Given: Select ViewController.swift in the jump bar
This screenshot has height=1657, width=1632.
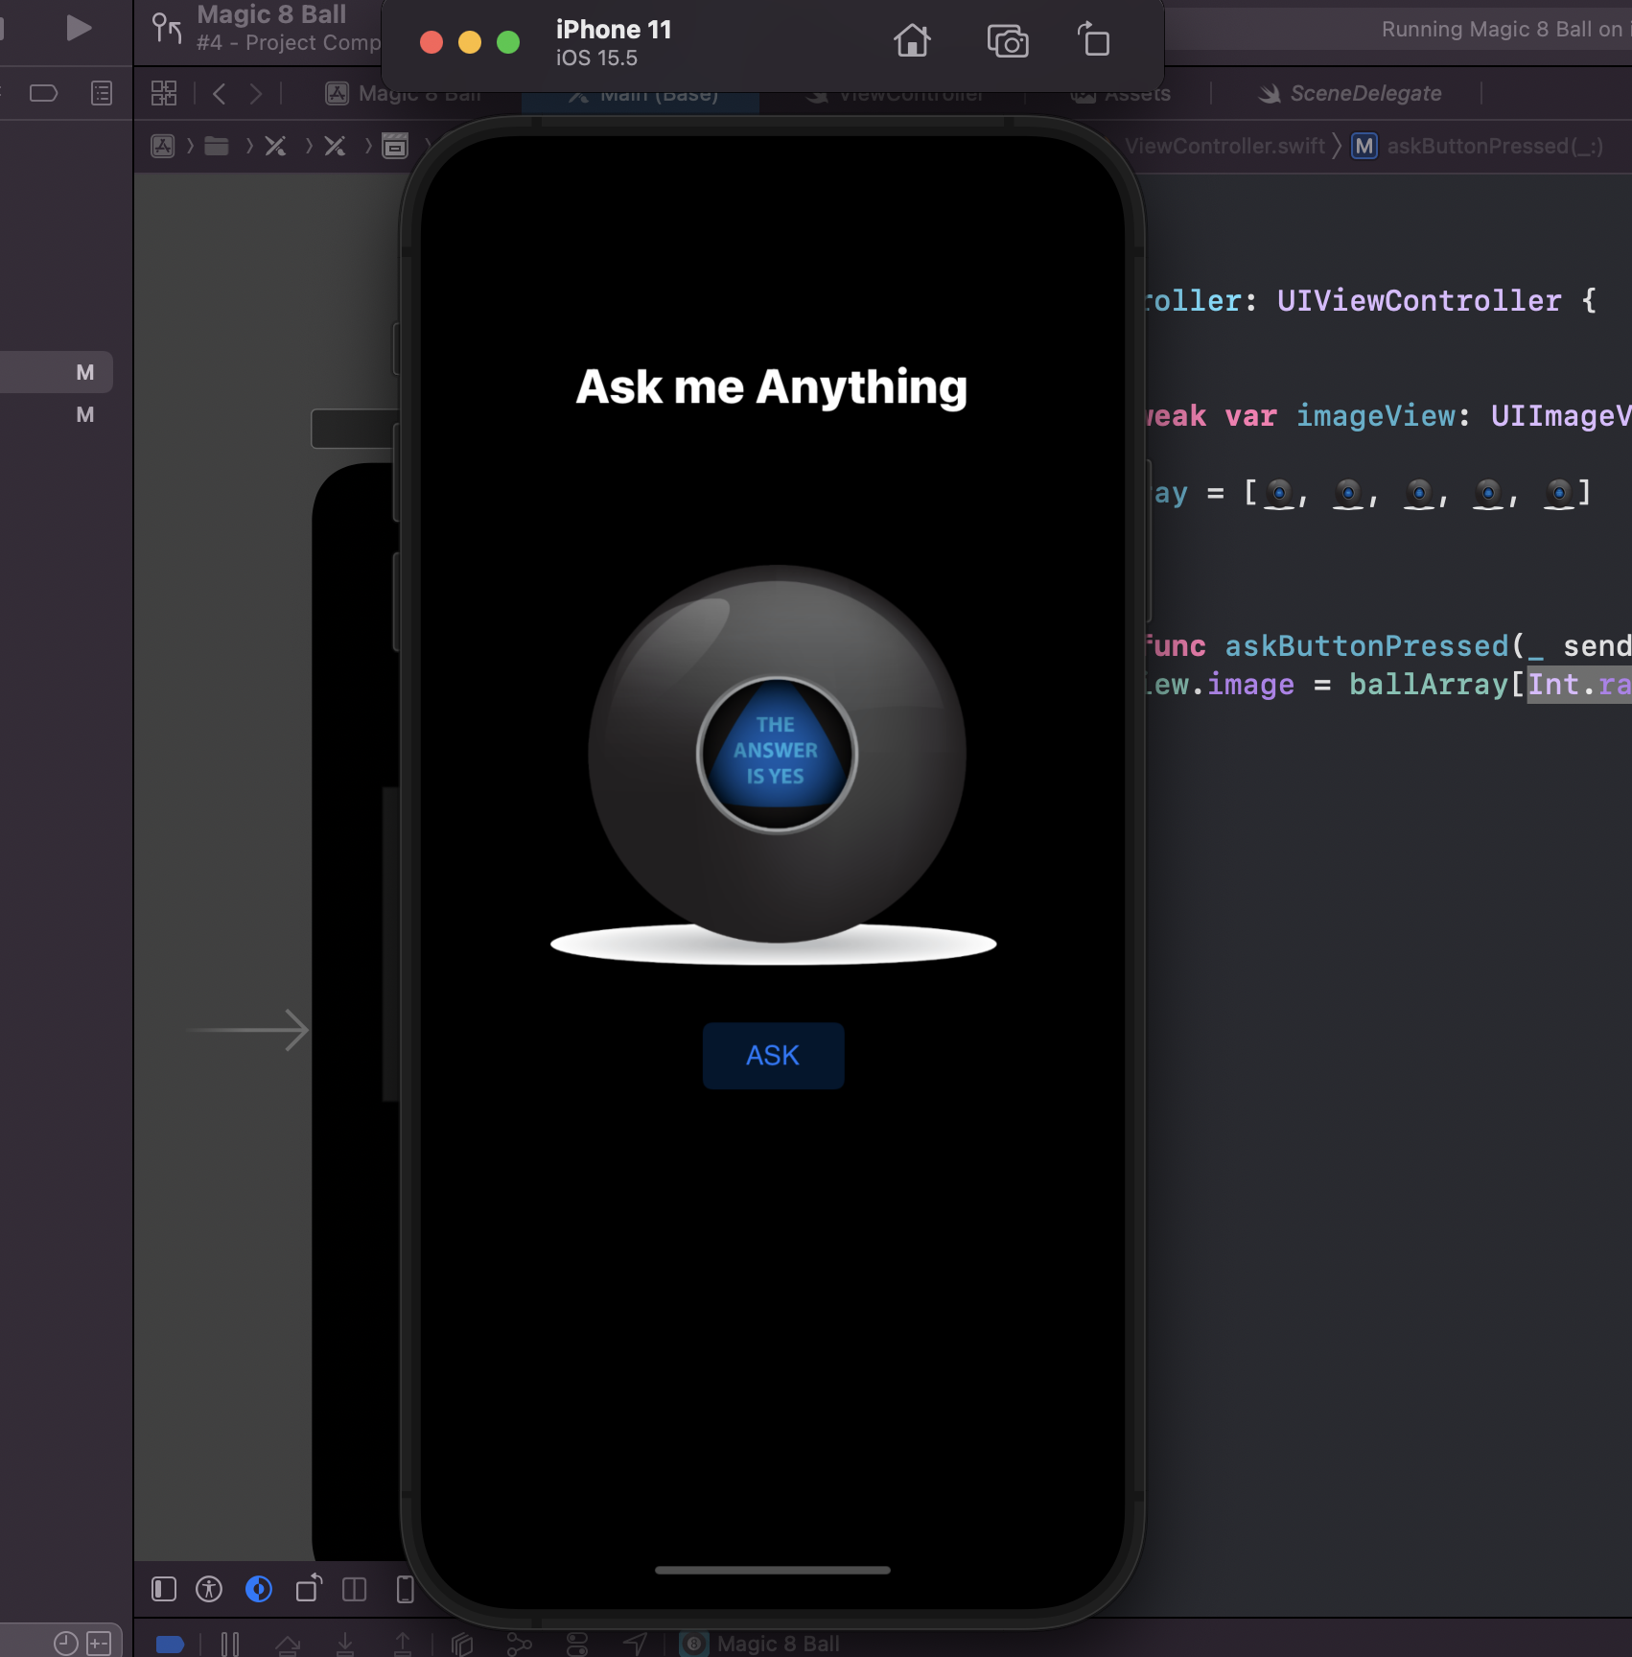Looking at the screenshot, I should (1224, 146).
